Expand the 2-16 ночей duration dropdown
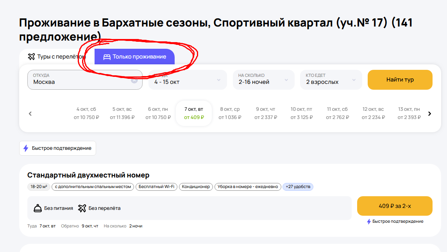Screen dimensions: 447x252 pyautogui.click(x=263, y=80)
